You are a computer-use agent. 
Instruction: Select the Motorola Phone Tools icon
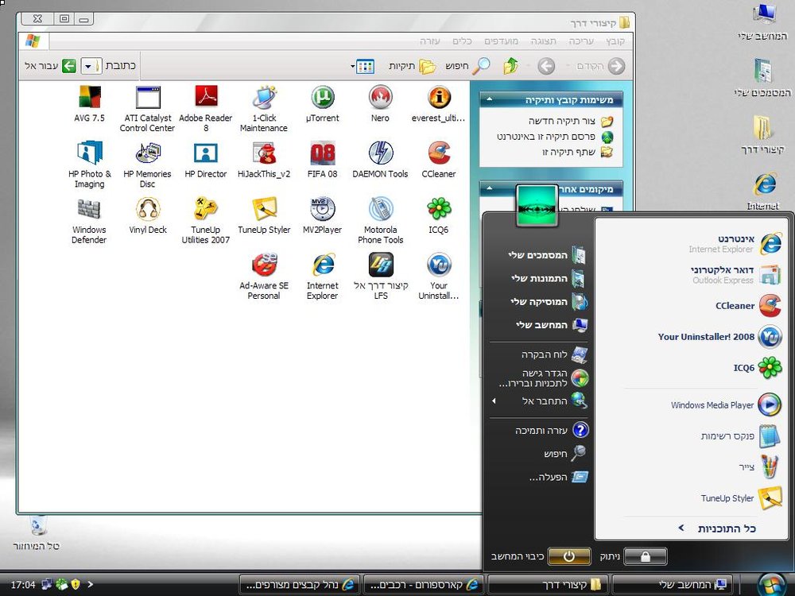coord(380,220)
